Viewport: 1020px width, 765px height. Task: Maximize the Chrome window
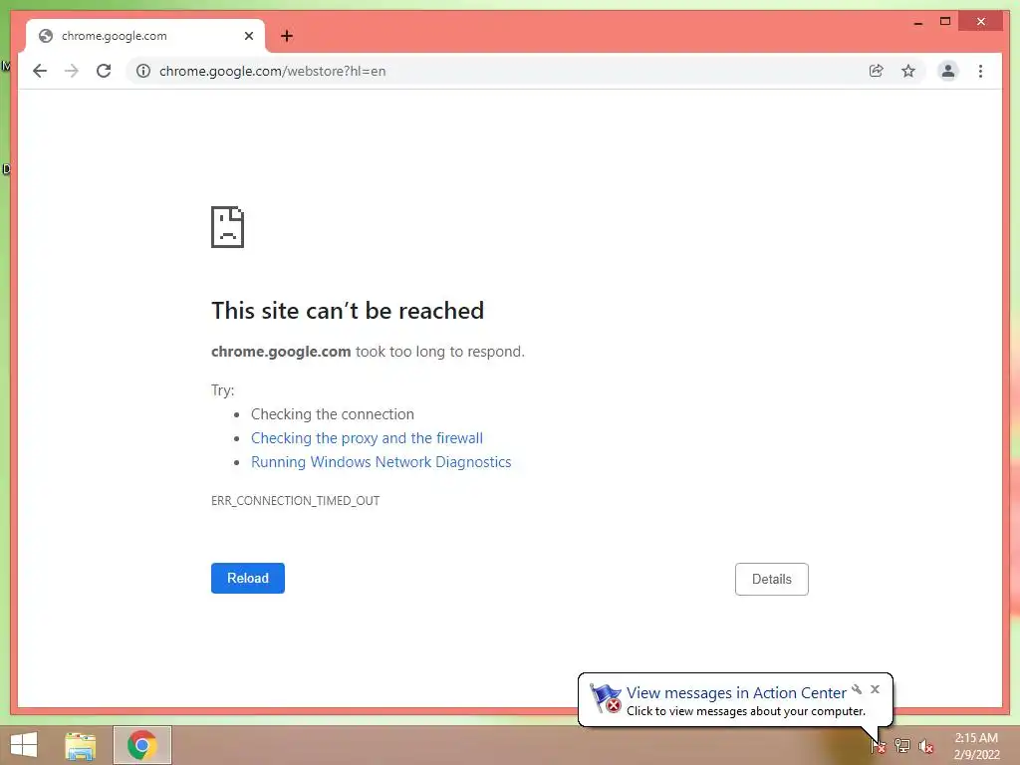(945, 22)
